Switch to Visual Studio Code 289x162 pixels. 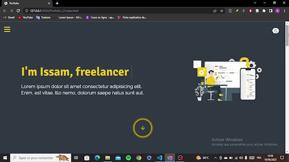(160, 158)
